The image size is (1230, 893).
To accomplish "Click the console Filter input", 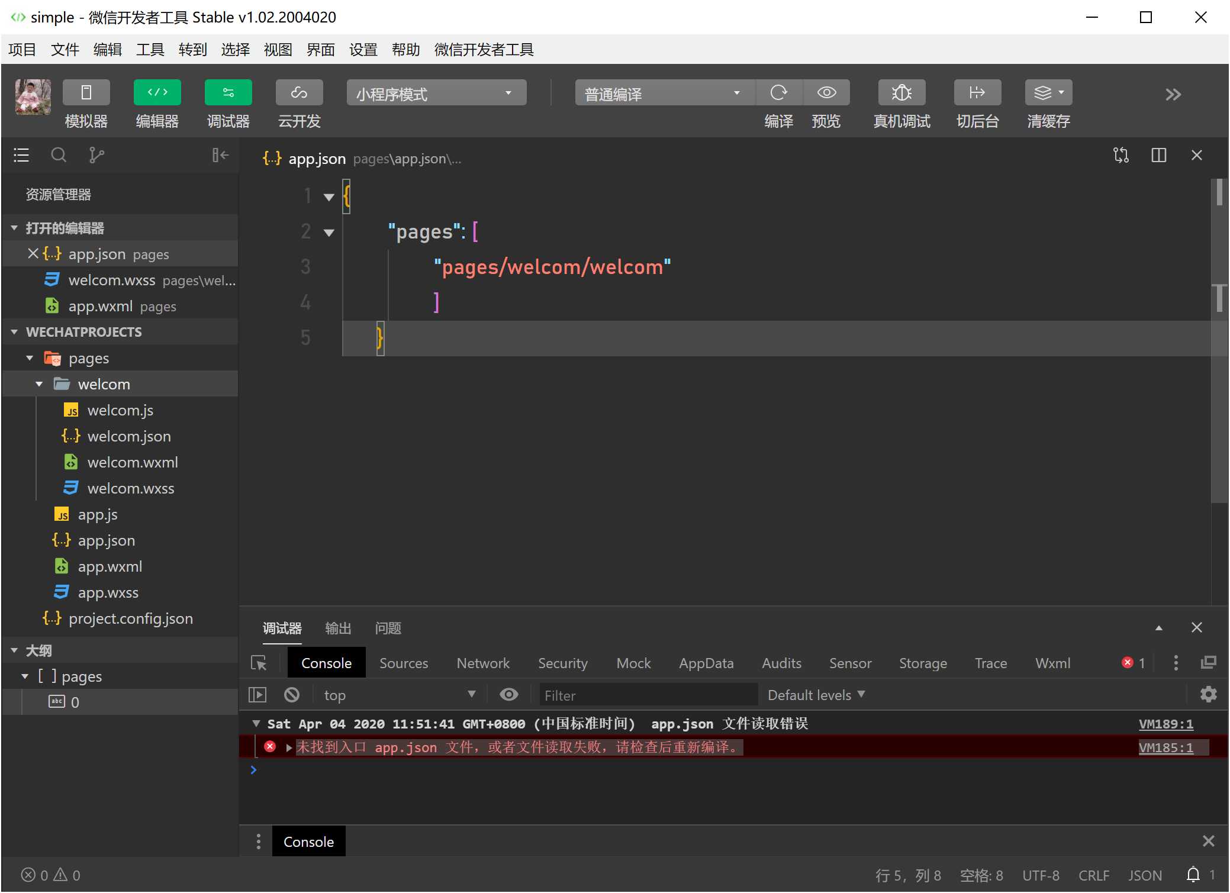I will point(648,695).
